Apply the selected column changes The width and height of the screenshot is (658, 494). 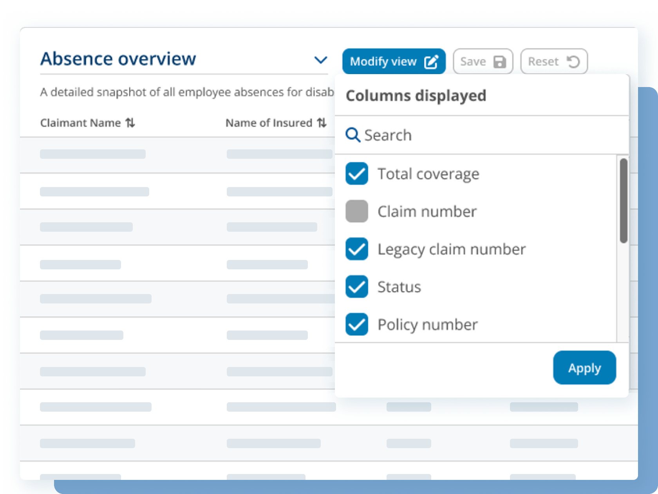point(584,368)
